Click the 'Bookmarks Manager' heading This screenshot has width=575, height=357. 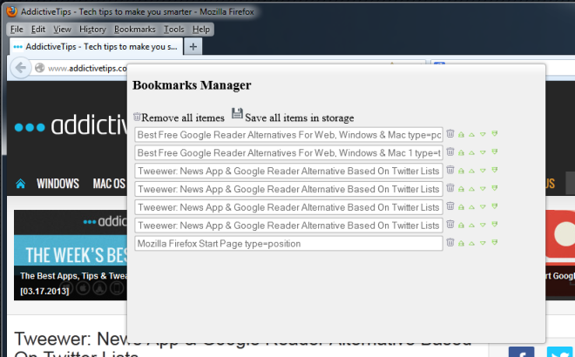(x=192, y=85)
